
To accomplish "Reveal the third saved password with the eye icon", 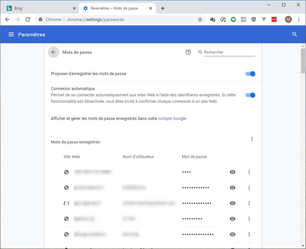I will (233, 203).
